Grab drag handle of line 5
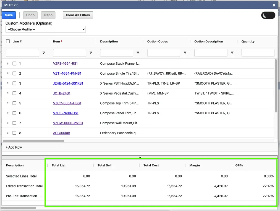The height and width of the screenshot is (211, 280). (8, 103)
